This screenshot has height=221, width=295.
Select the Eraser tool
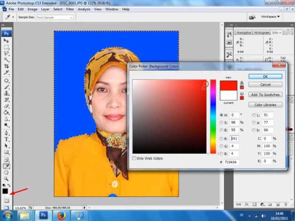6,106
